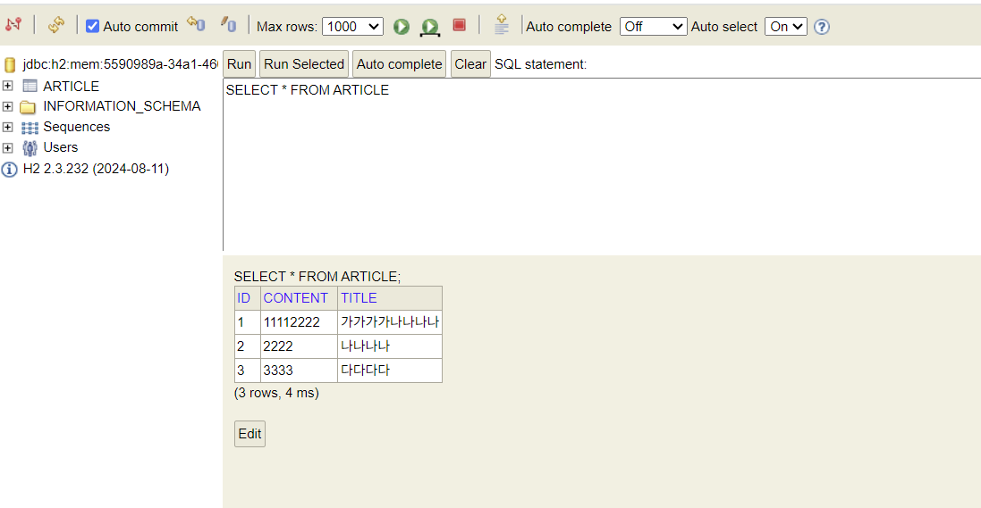Click the (3 rows, 4 ms) result text
The height and width of the screenshot is (508, 981).
276,393
